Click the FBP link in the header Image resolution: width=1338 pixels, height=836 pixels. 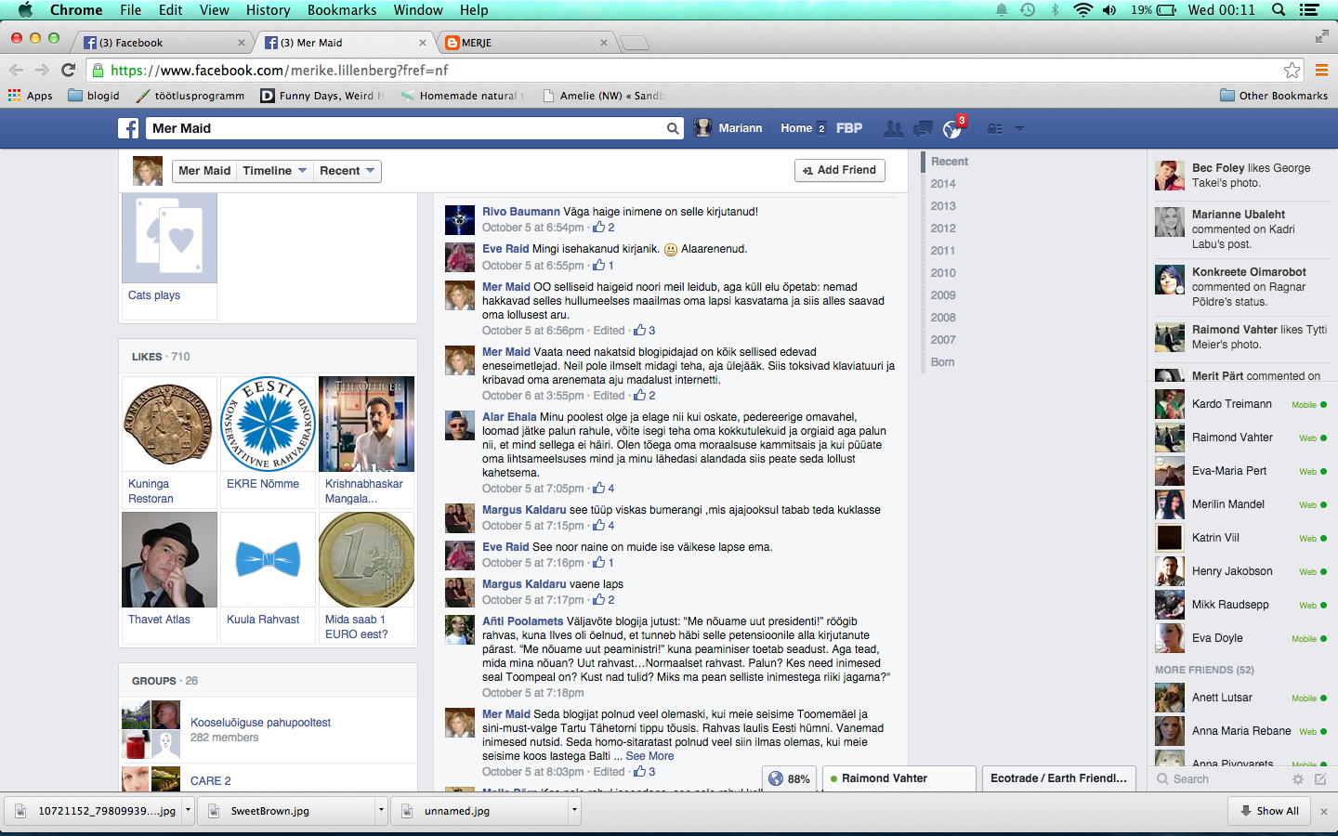pos(849,128)
